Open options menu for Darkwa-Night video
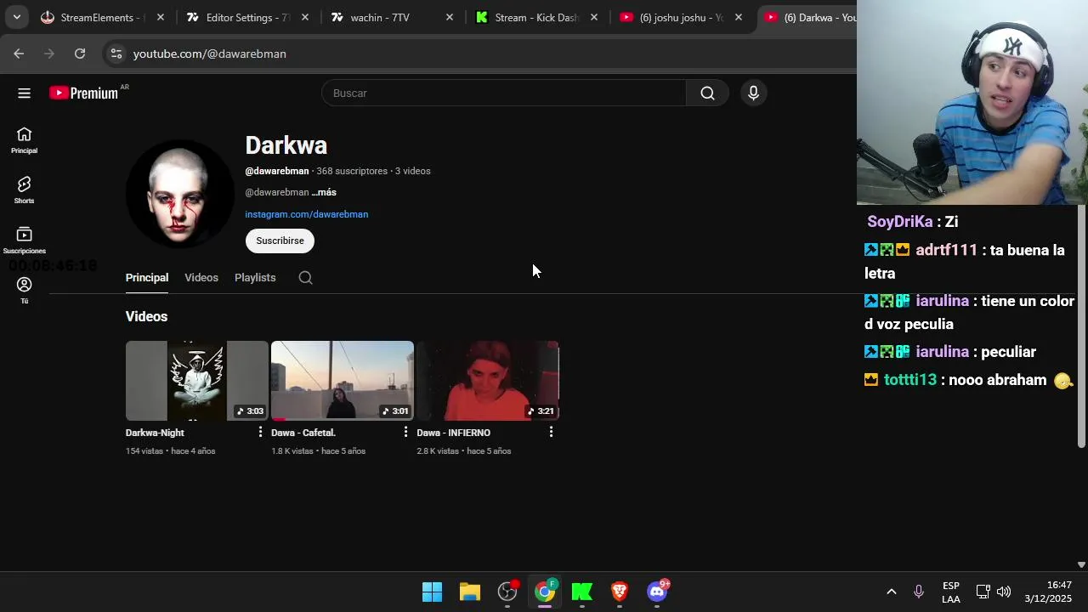Viewport: 1088px width, 612px height. (260, 433)
